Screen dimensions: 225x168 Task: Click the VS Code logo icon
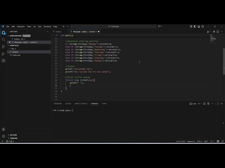click(x=2, y=27)
